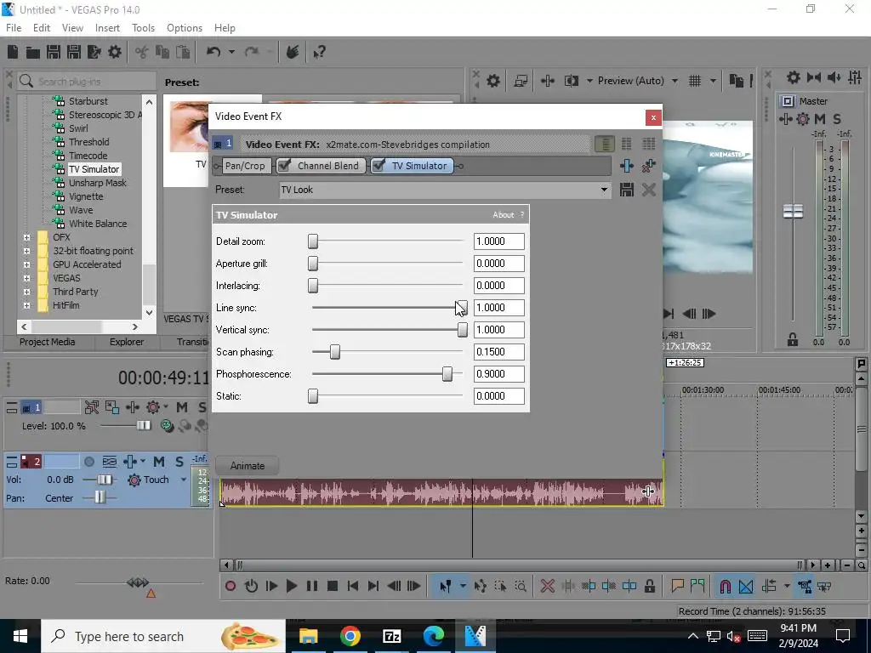Toggle Loop Playback

pos(251,586)
